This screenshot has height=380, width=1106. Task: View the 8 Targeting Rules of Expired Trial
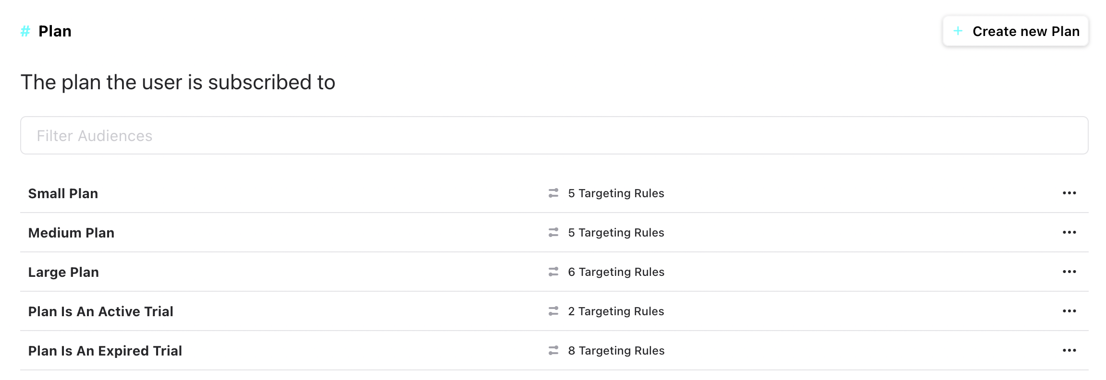(x=616, y=351)
